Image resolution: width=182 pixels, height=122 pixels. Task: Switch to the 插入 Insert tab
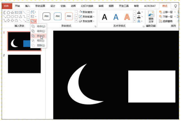(28, 6)
